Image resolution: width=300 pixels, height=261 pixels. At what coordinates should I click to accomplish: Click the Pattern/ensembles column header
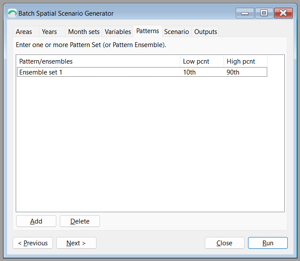(x=98, y=61)
